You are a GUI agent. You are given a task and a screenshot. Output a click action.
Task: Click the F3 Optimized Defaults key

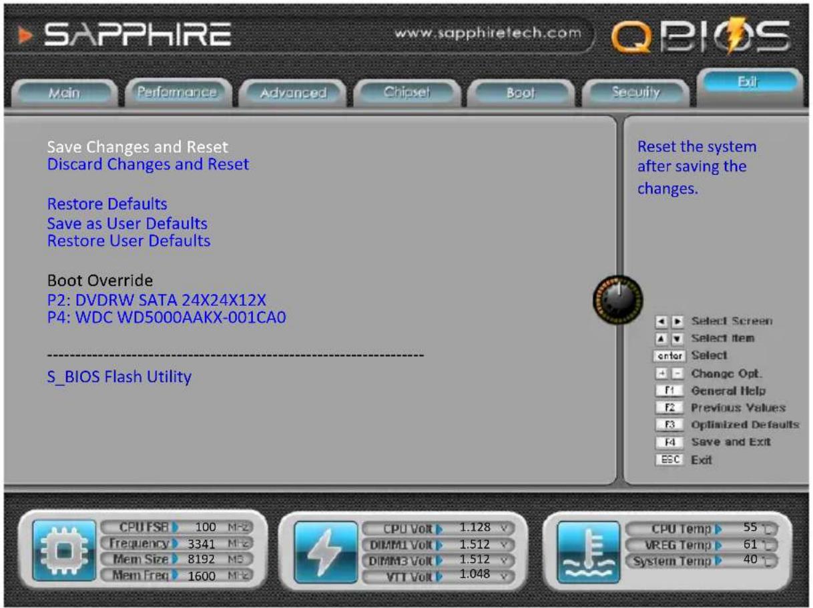point(669,425)
